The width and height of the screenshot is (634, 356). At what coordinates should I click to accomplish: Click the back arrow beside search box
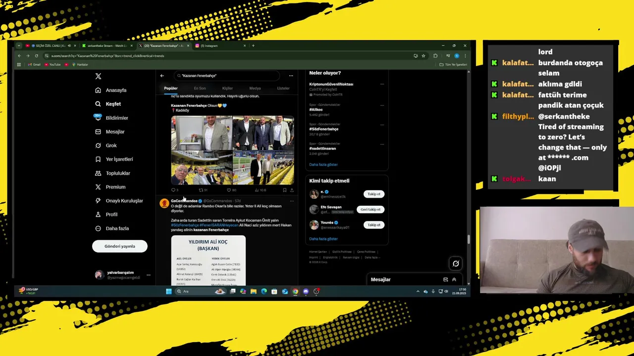[x=162, y=76]
